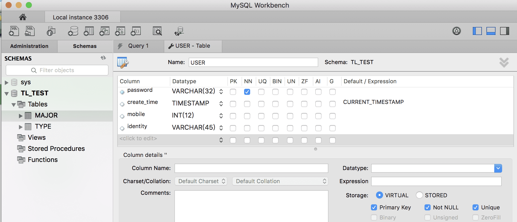Click the search table data icon

[x=157, y=31]
